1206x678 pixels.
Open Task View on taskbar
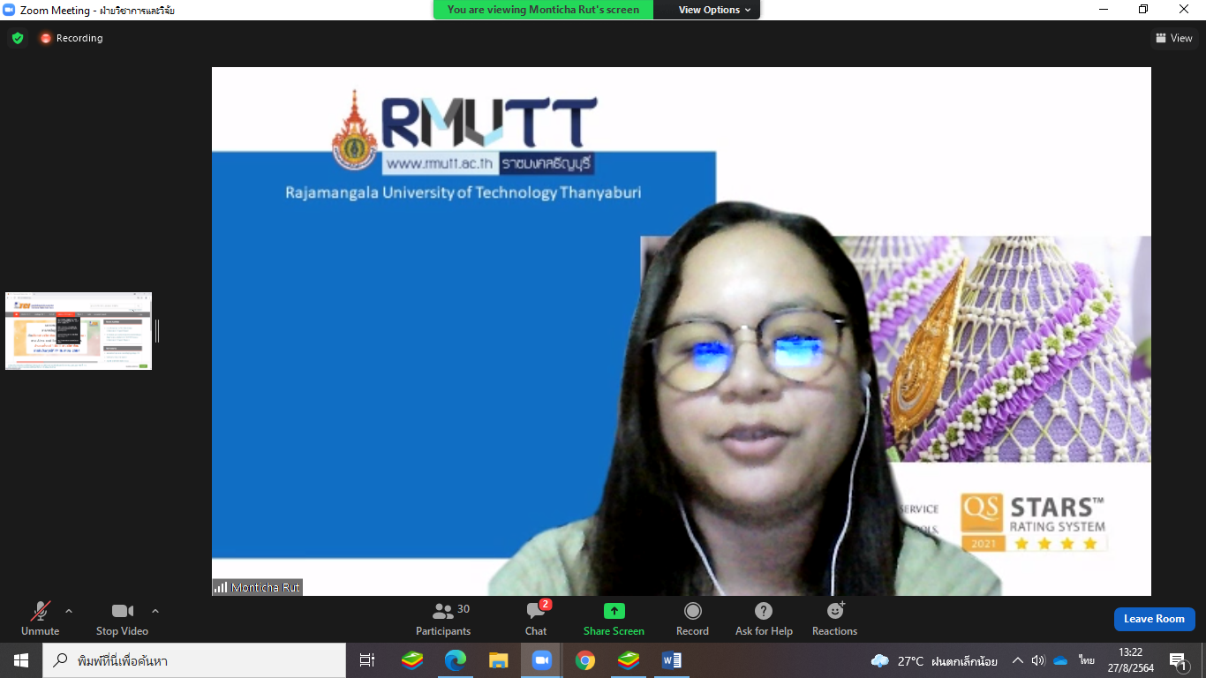pos(367,660)
